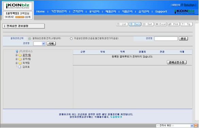Image resolution: width=199 pixels, height=128 pixels.
Task: Select 지급승인경로(선급금,월간결재,현장가지급금) radio button
Action: pos(71,39)
